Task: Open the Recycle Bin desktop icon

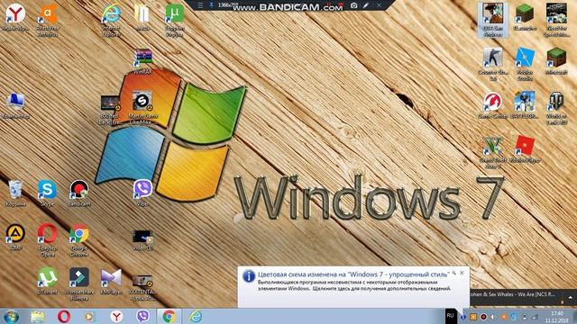Action: point(15,193)
